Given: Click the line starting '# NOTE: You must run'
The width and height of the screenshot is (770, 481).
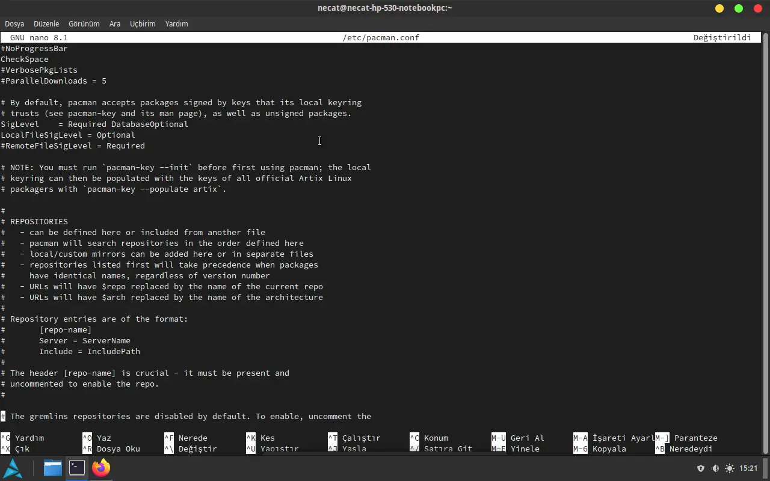Looking at the screenshot, I should pos(186,168).
